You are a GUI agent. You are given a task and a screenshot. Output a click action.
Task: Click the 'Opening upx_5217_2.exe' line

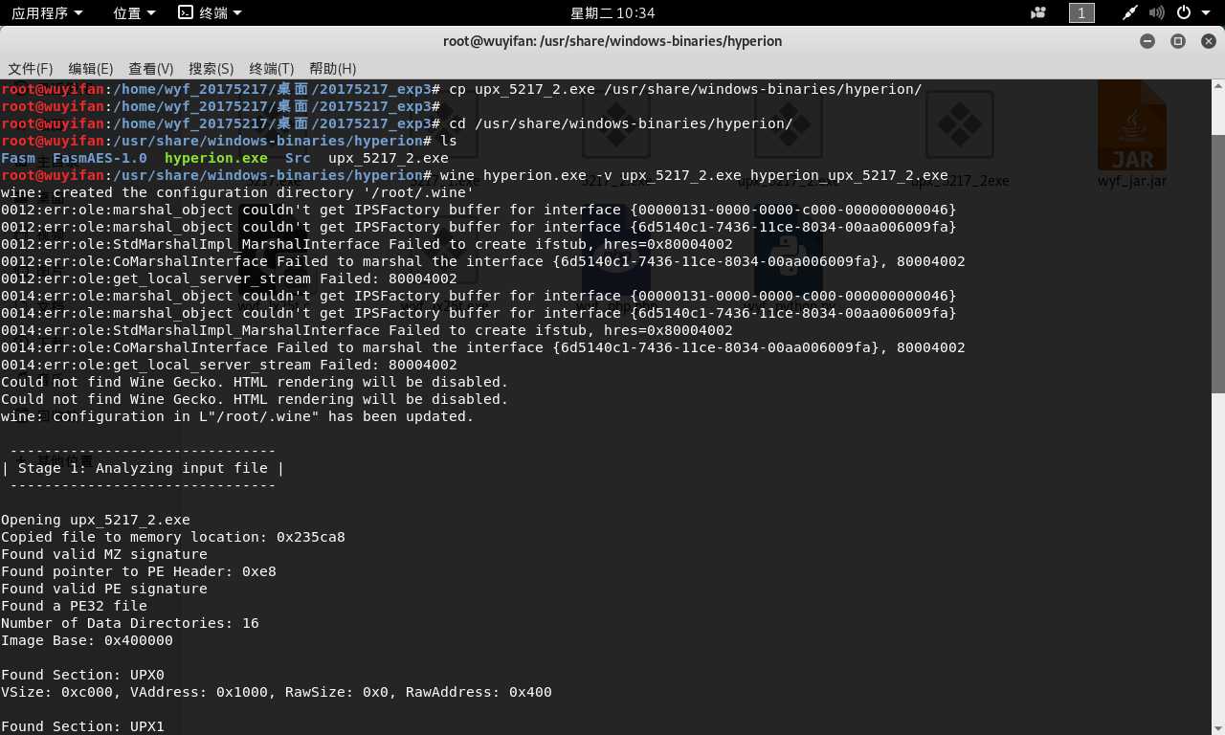click(x=96, y=520)
